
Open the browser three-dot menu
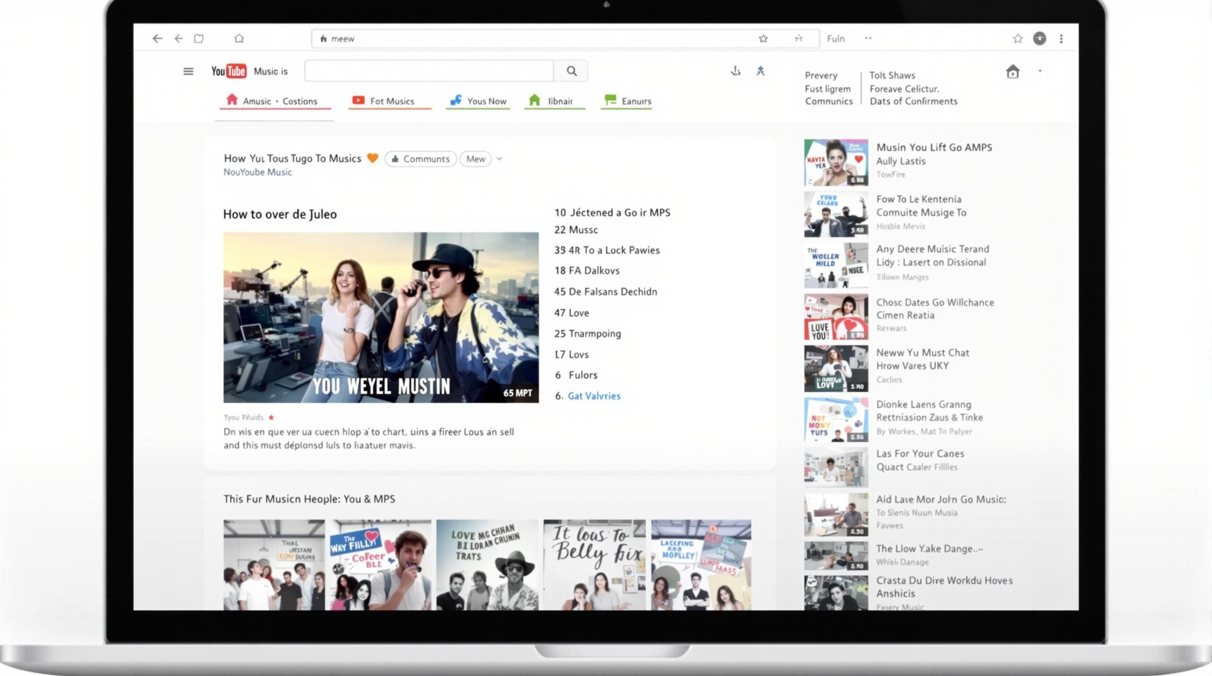click(x=1061, y=39)
